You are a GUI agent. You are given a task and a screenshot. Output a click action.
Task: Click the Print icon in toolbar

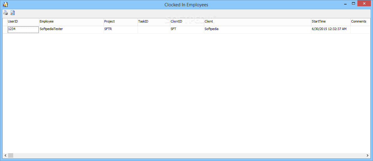6,13
